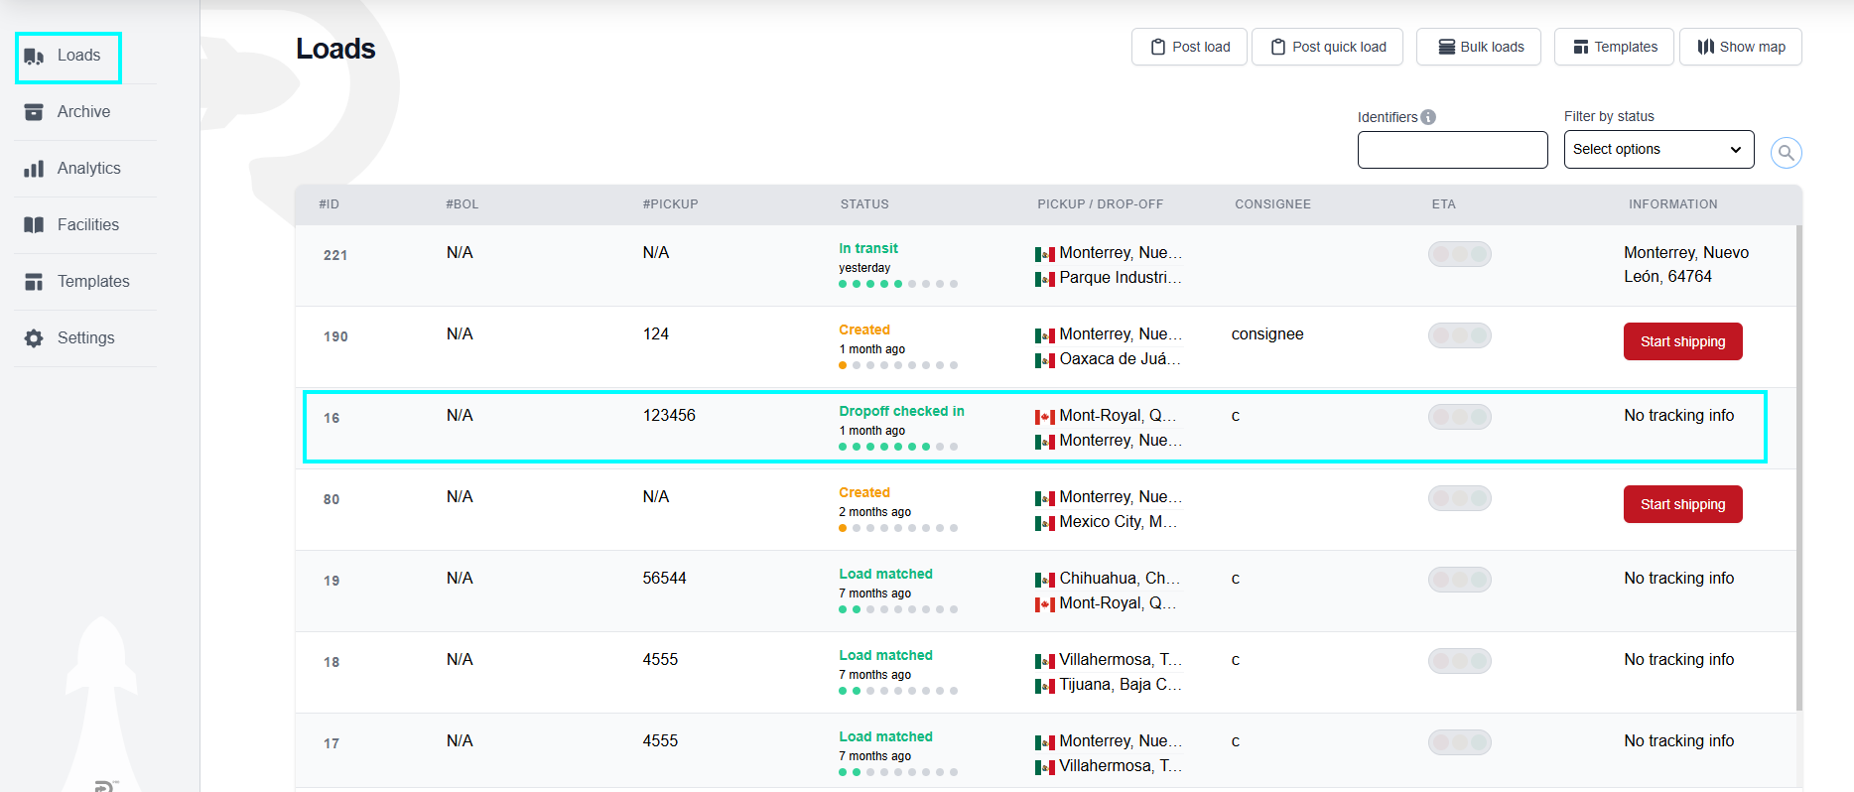Viewport: 1854px width, 792px height.
Task: Toggle the ETA switch for load 19
Action: 1460,580
